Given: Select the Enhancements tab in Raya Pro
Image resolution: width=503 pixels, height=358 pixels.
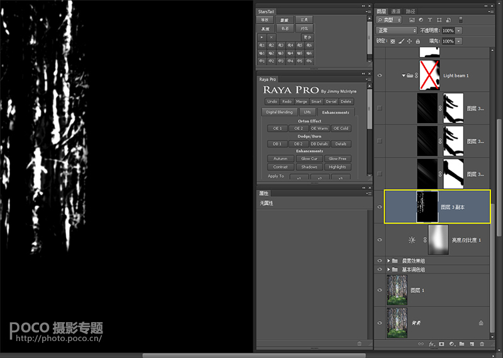Looking at the screenshot, I should click(336, 112).
